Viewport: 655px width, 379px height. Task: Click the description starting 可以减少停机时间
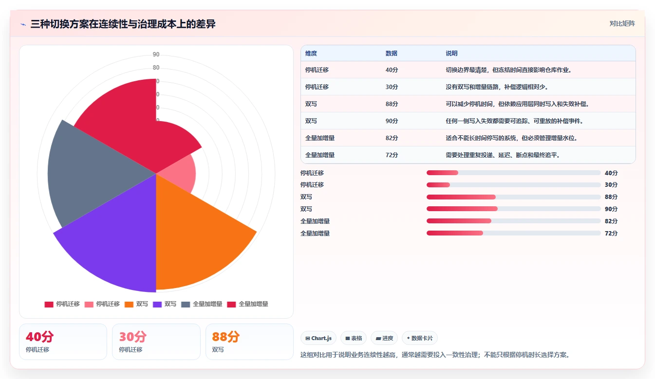pos(517,104)
